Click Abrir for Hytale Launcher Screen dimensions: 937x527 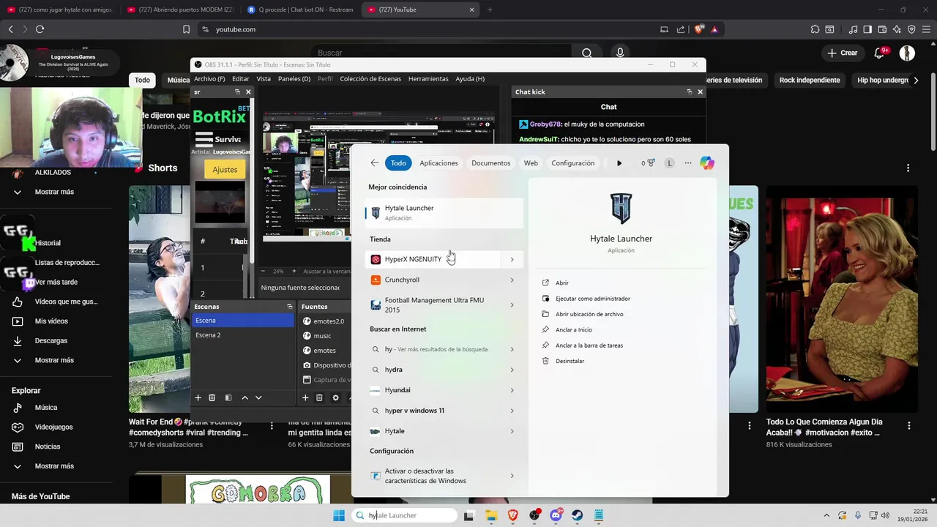pyautogui.click(x=562, y=283)
